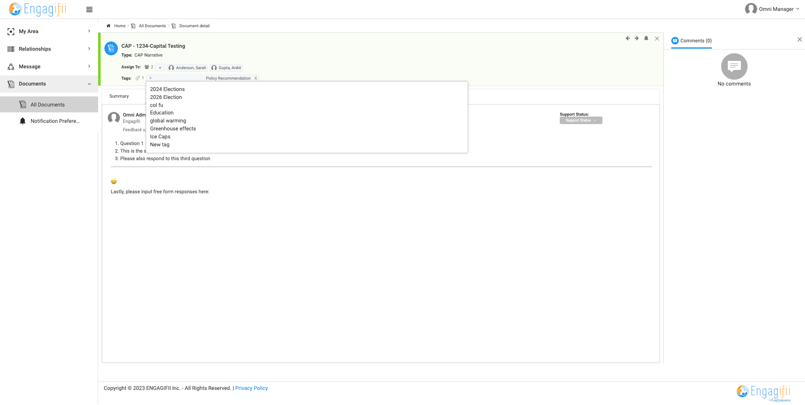Image resolution: width=805 pixels, height=405 pixels.
Task: Open the Support Status dropdown
Action: [x=581, y=120]
